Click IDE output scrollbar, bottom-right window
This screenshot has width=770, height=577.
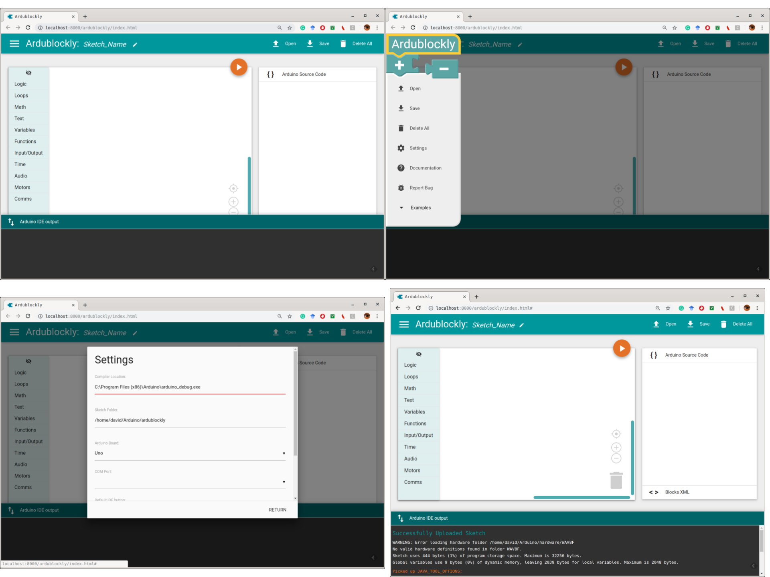click(761, 541)
